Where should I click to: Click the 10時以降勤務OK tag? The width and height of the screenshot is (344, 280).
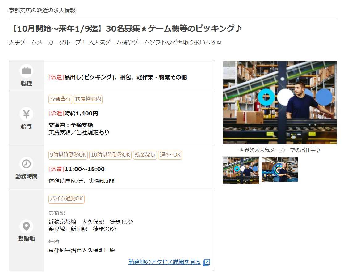click(110, 155)
